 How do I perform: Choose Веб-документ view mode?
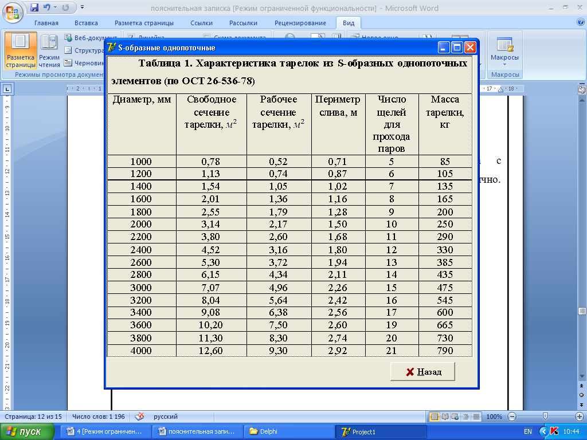[90, 38]
